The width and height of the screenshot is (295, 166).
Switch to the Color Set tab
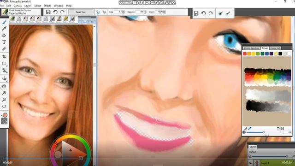pos(275,48)
